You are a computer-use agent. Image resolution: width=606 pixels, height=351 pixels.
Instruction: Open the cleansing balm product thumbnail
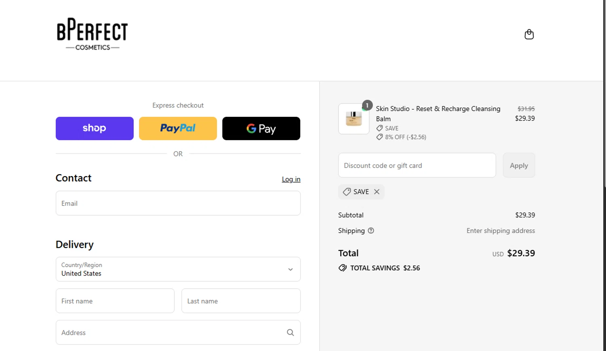point(353,119)
